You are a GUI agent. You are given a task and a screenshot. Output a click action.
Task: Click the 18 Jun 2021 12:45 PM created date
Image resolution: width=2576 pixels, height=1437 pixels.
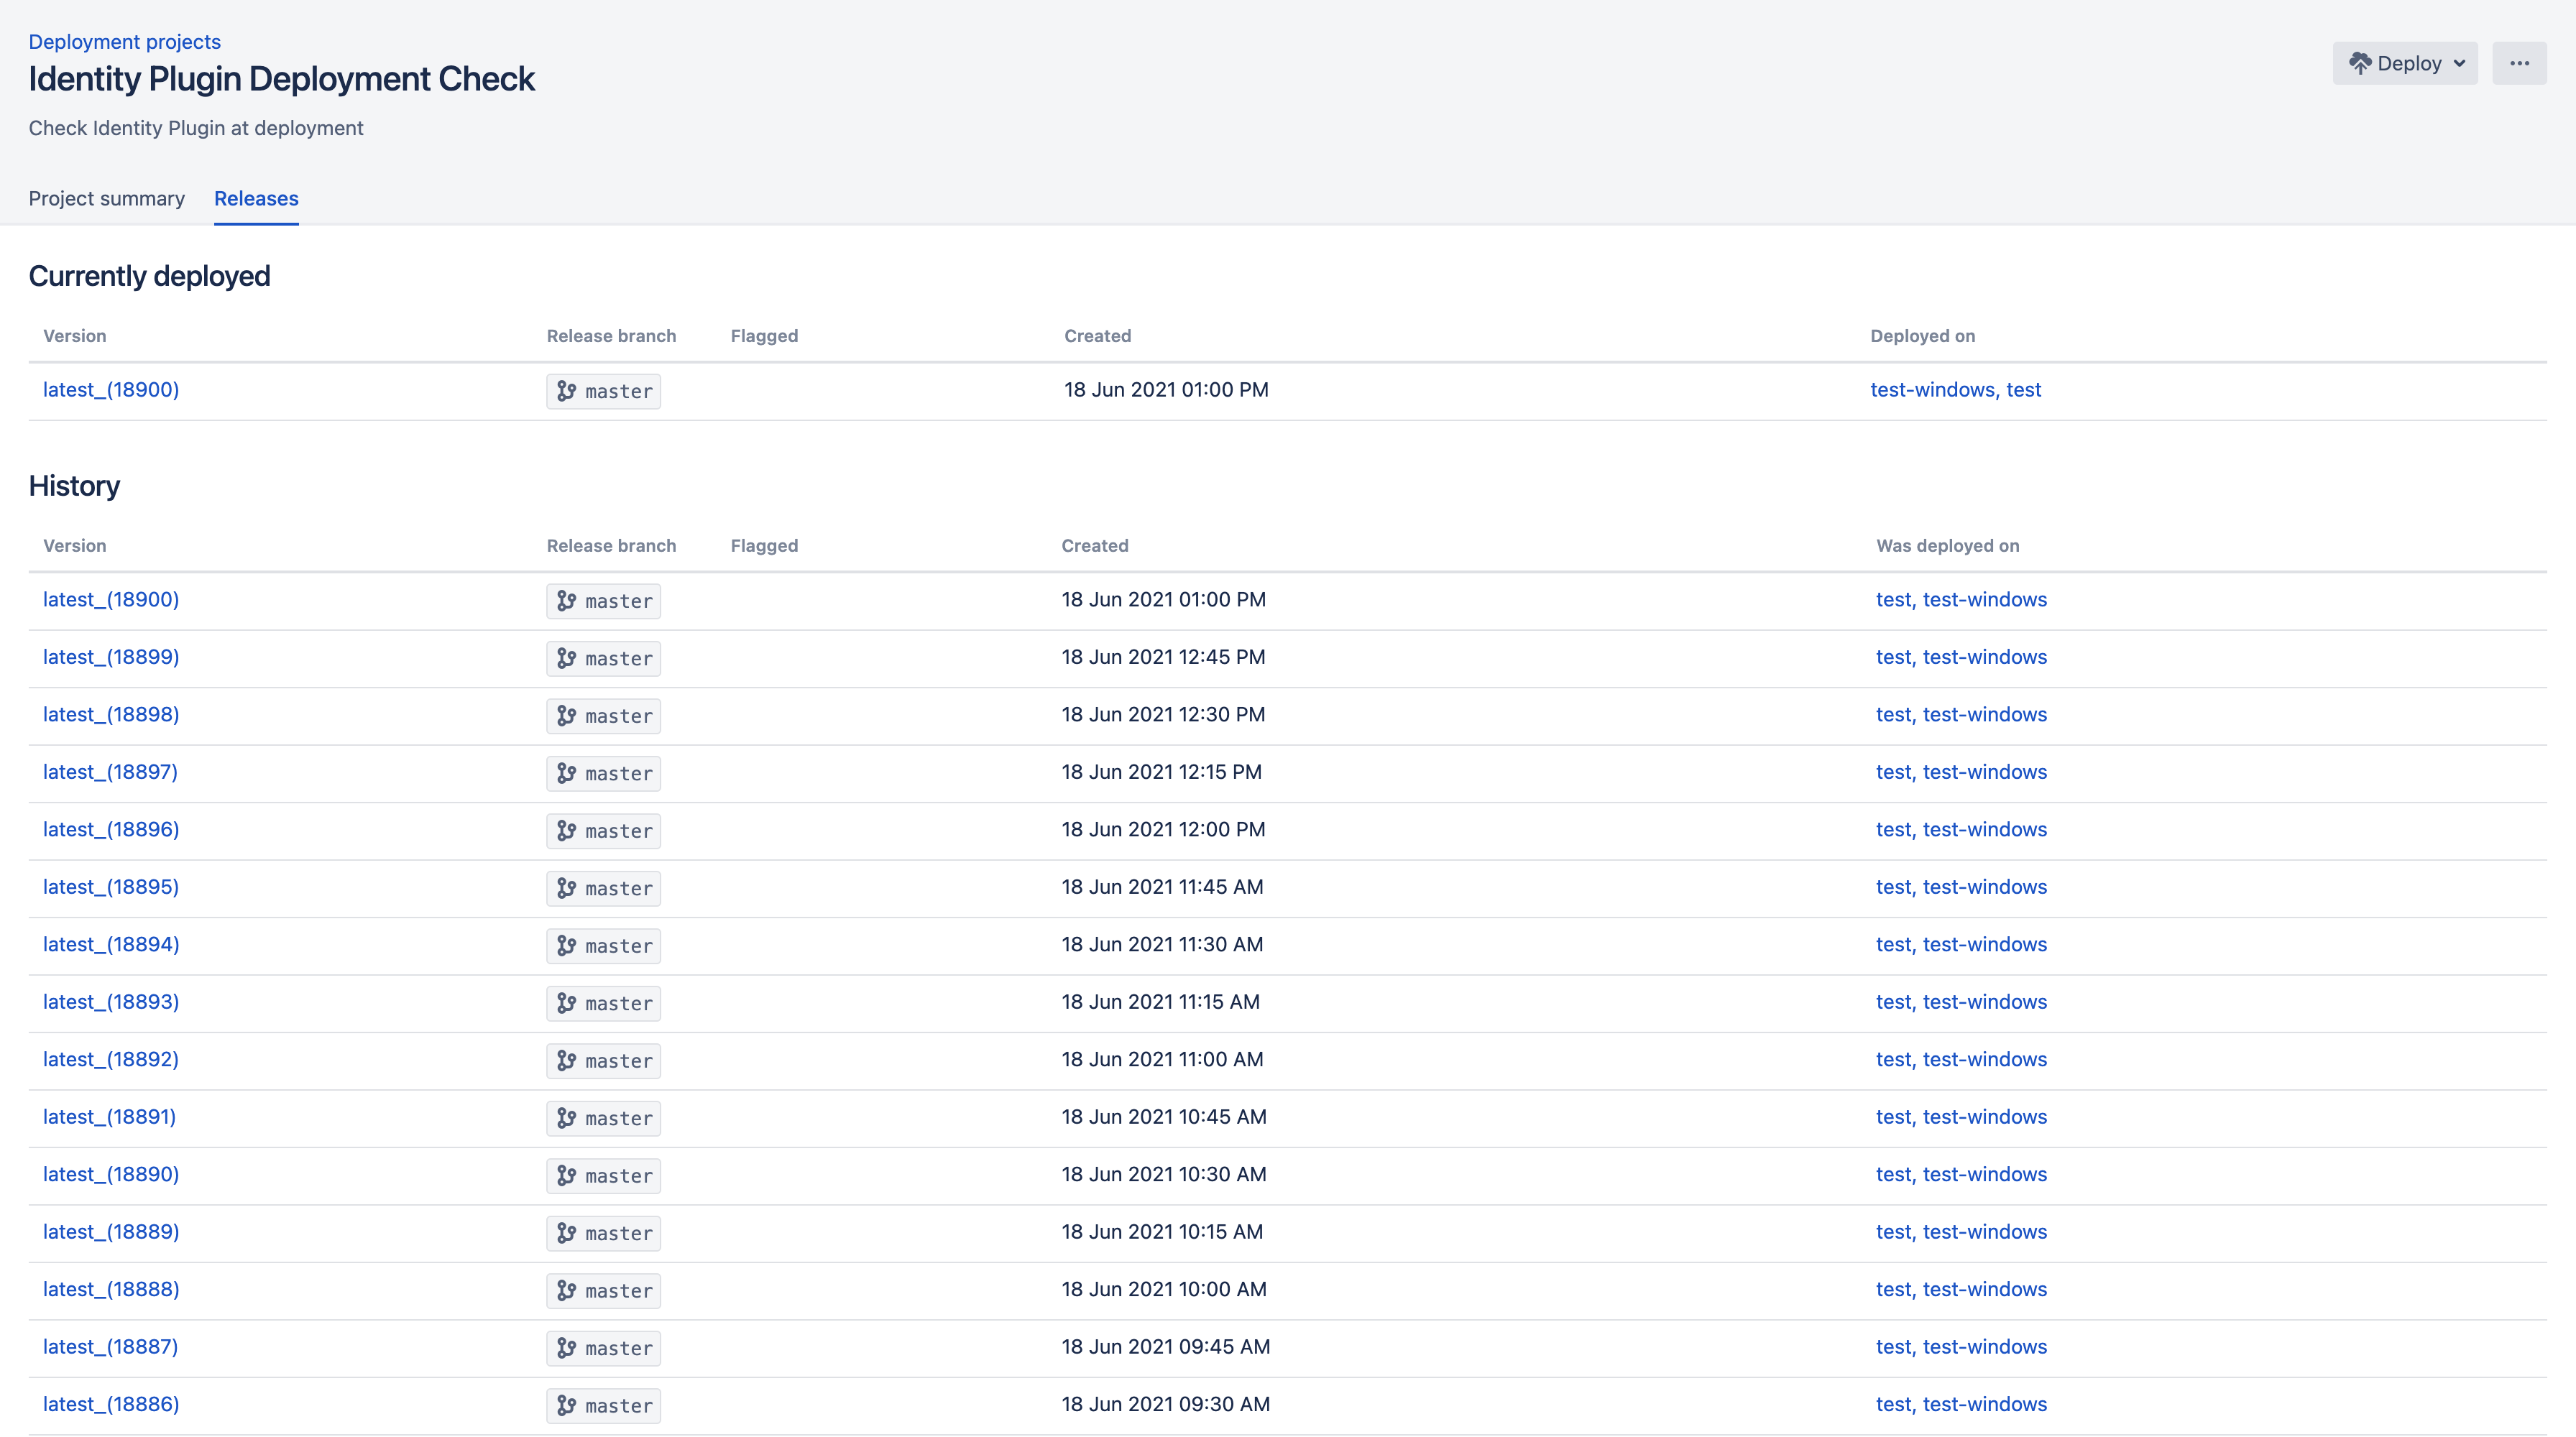1163,657
